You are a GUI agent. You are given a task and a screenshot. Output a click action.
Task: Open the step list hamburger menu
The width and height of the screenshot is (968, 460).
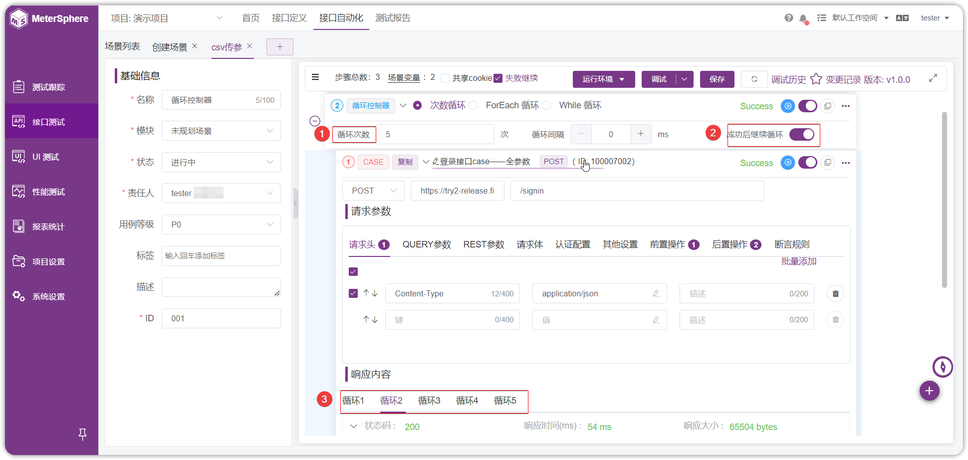point(315,77)
